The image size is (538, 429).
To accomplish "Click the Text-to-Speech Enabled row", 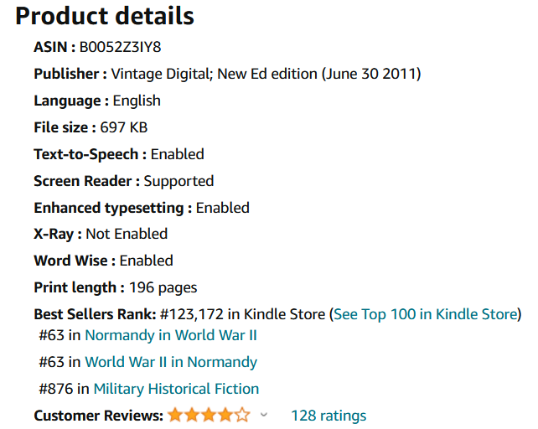I will tap(119, 154).
